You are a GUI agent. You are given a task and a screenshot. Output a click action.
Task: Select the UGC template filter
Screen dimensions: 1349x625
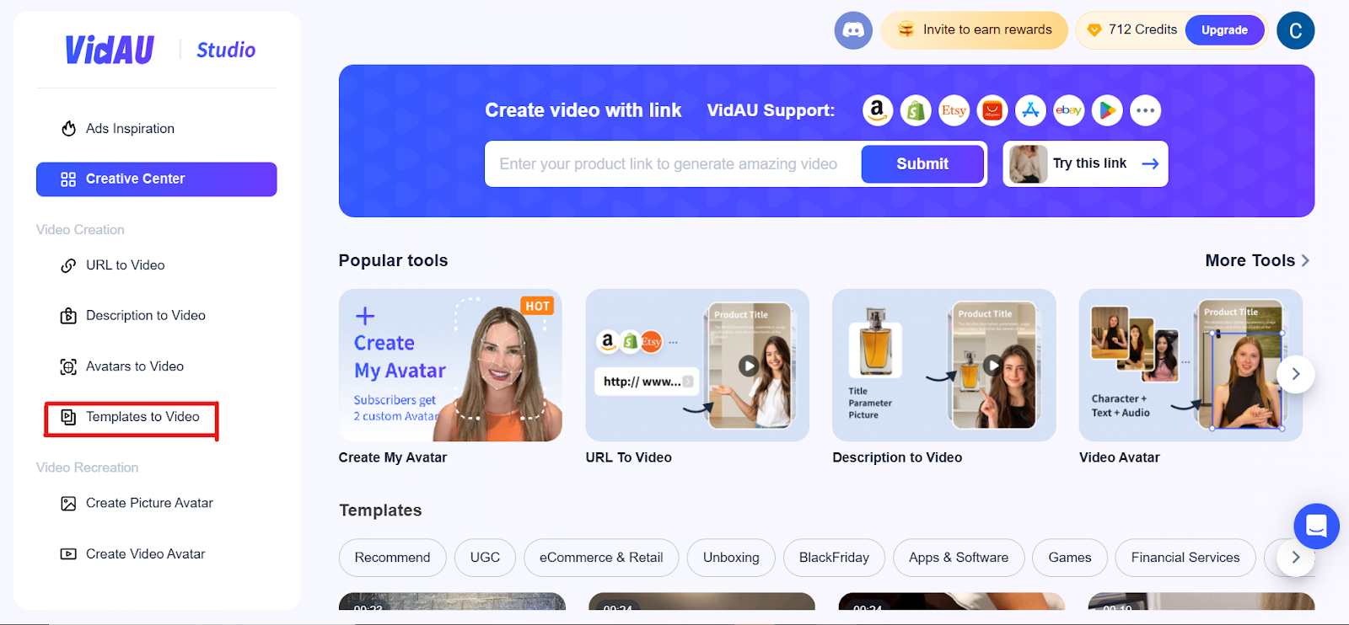(x=485, y=558)
